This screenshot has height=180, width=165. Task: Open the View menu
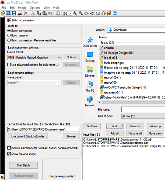(x=47, y=8)
